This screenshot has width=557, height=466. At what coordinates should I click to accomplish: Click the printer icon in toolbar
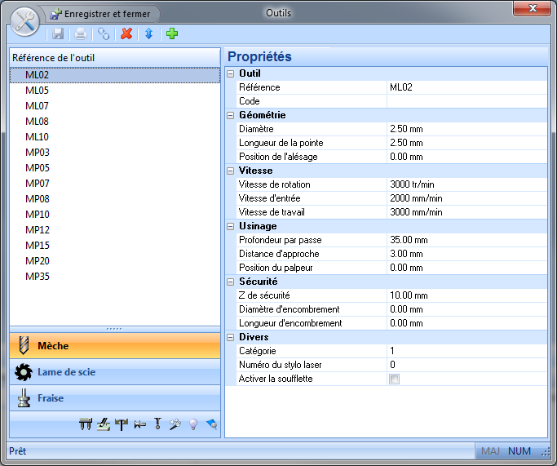pos(81,33)
